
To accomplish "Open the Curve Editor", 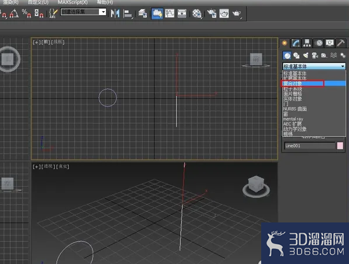I will (170, 13).
